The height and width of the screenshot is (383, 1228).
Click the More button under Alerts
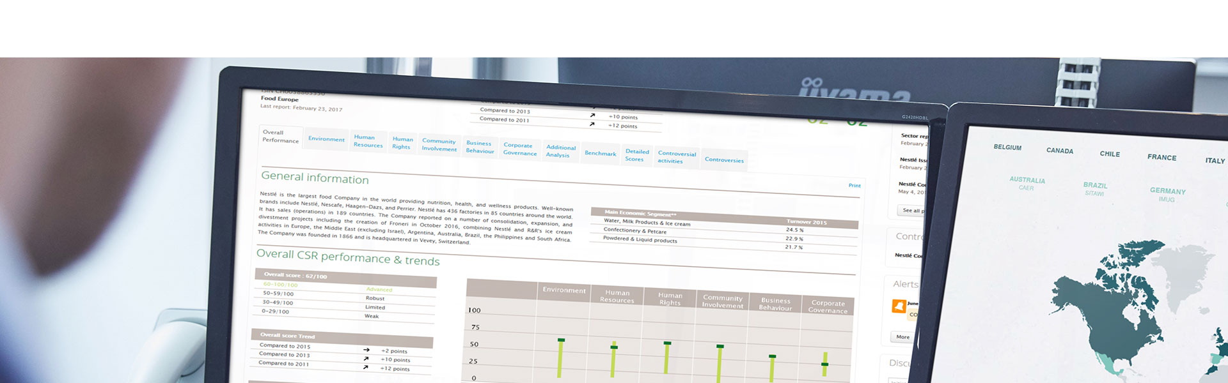point(902,337)
